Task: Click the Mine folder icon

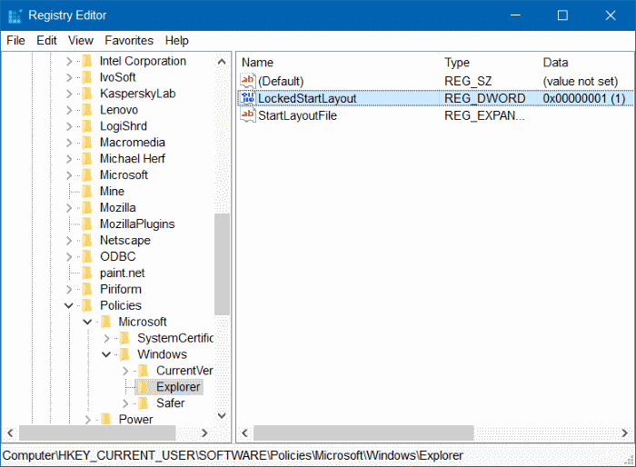Action: [x=87, y=191]
